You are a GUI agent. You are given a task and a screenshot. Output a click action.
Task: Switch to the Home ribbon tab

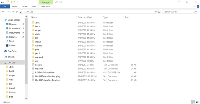click(x=15, y=6)
